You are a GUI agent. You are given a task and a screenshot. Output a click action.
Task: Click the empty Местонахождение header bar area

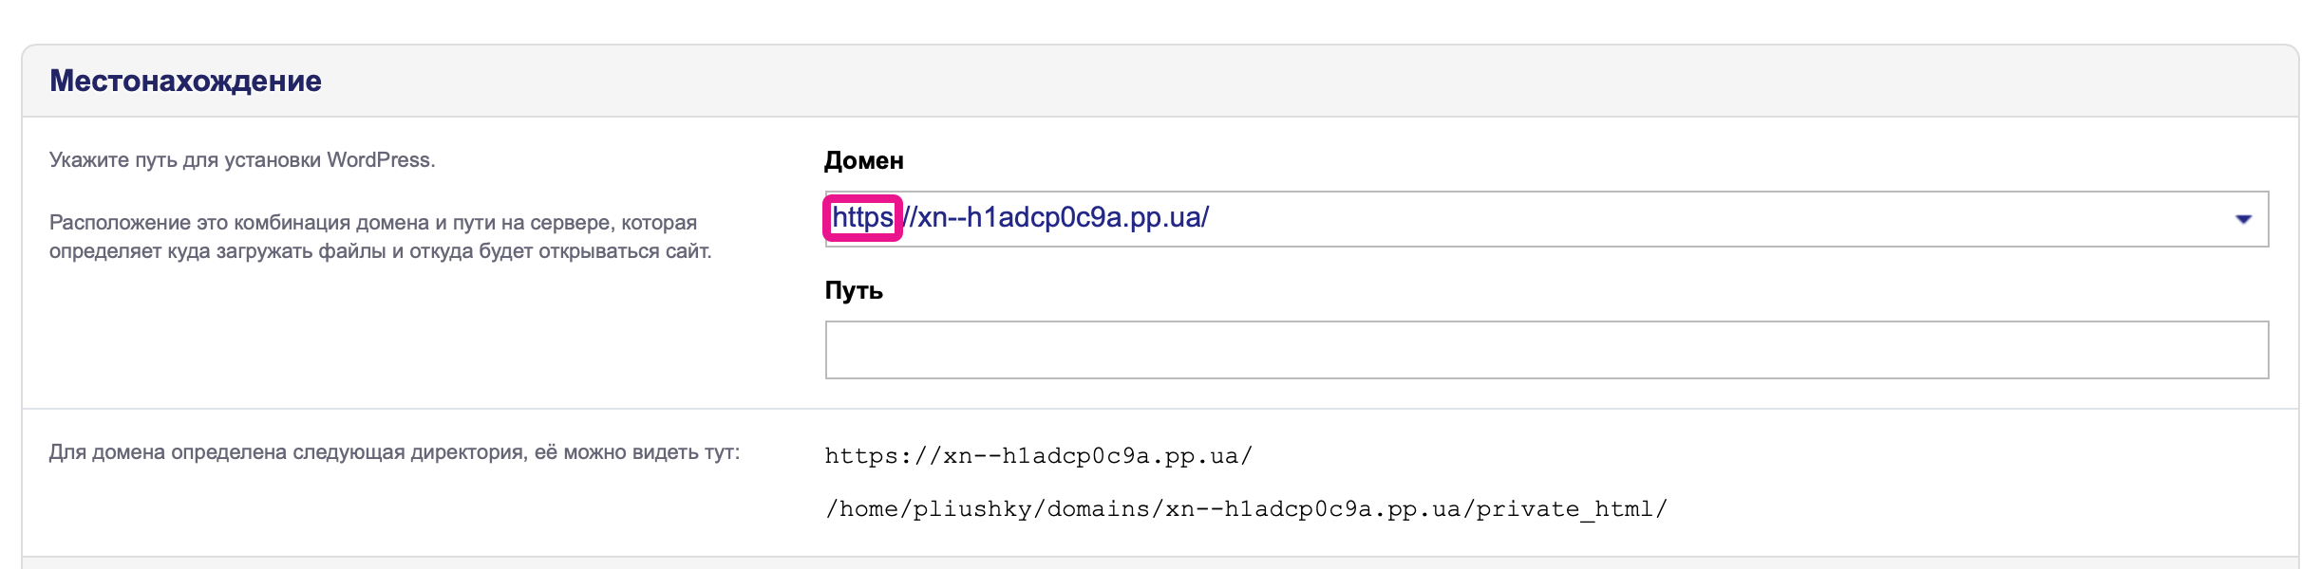coord(1329,82)
